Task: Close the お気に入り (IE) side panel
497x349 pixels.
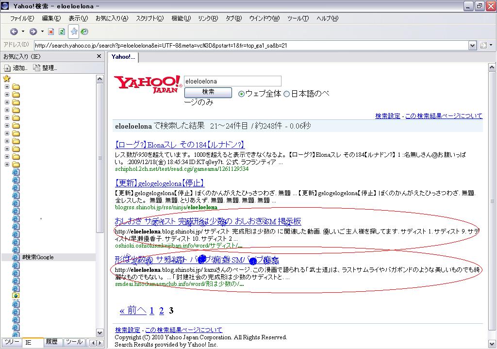Action: pyautogui.click(x=99, y=56)
